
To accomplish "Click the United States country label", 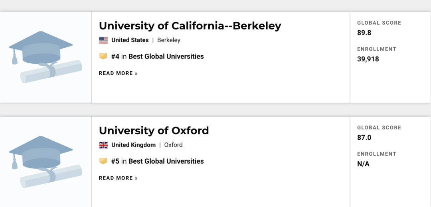I will pyautogui.click(x=130, y=40).
